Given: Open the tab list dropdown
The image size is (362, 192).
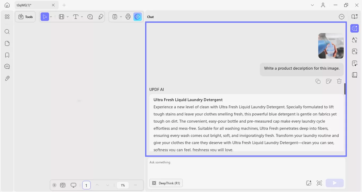Looking at the screenshot, I should pyautogui.click(x=312, y=5).
